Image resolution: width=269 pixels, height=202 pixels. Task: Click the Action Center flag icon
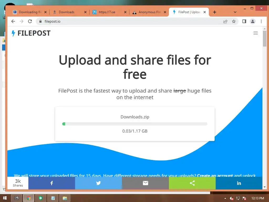[x=244, y=198]
